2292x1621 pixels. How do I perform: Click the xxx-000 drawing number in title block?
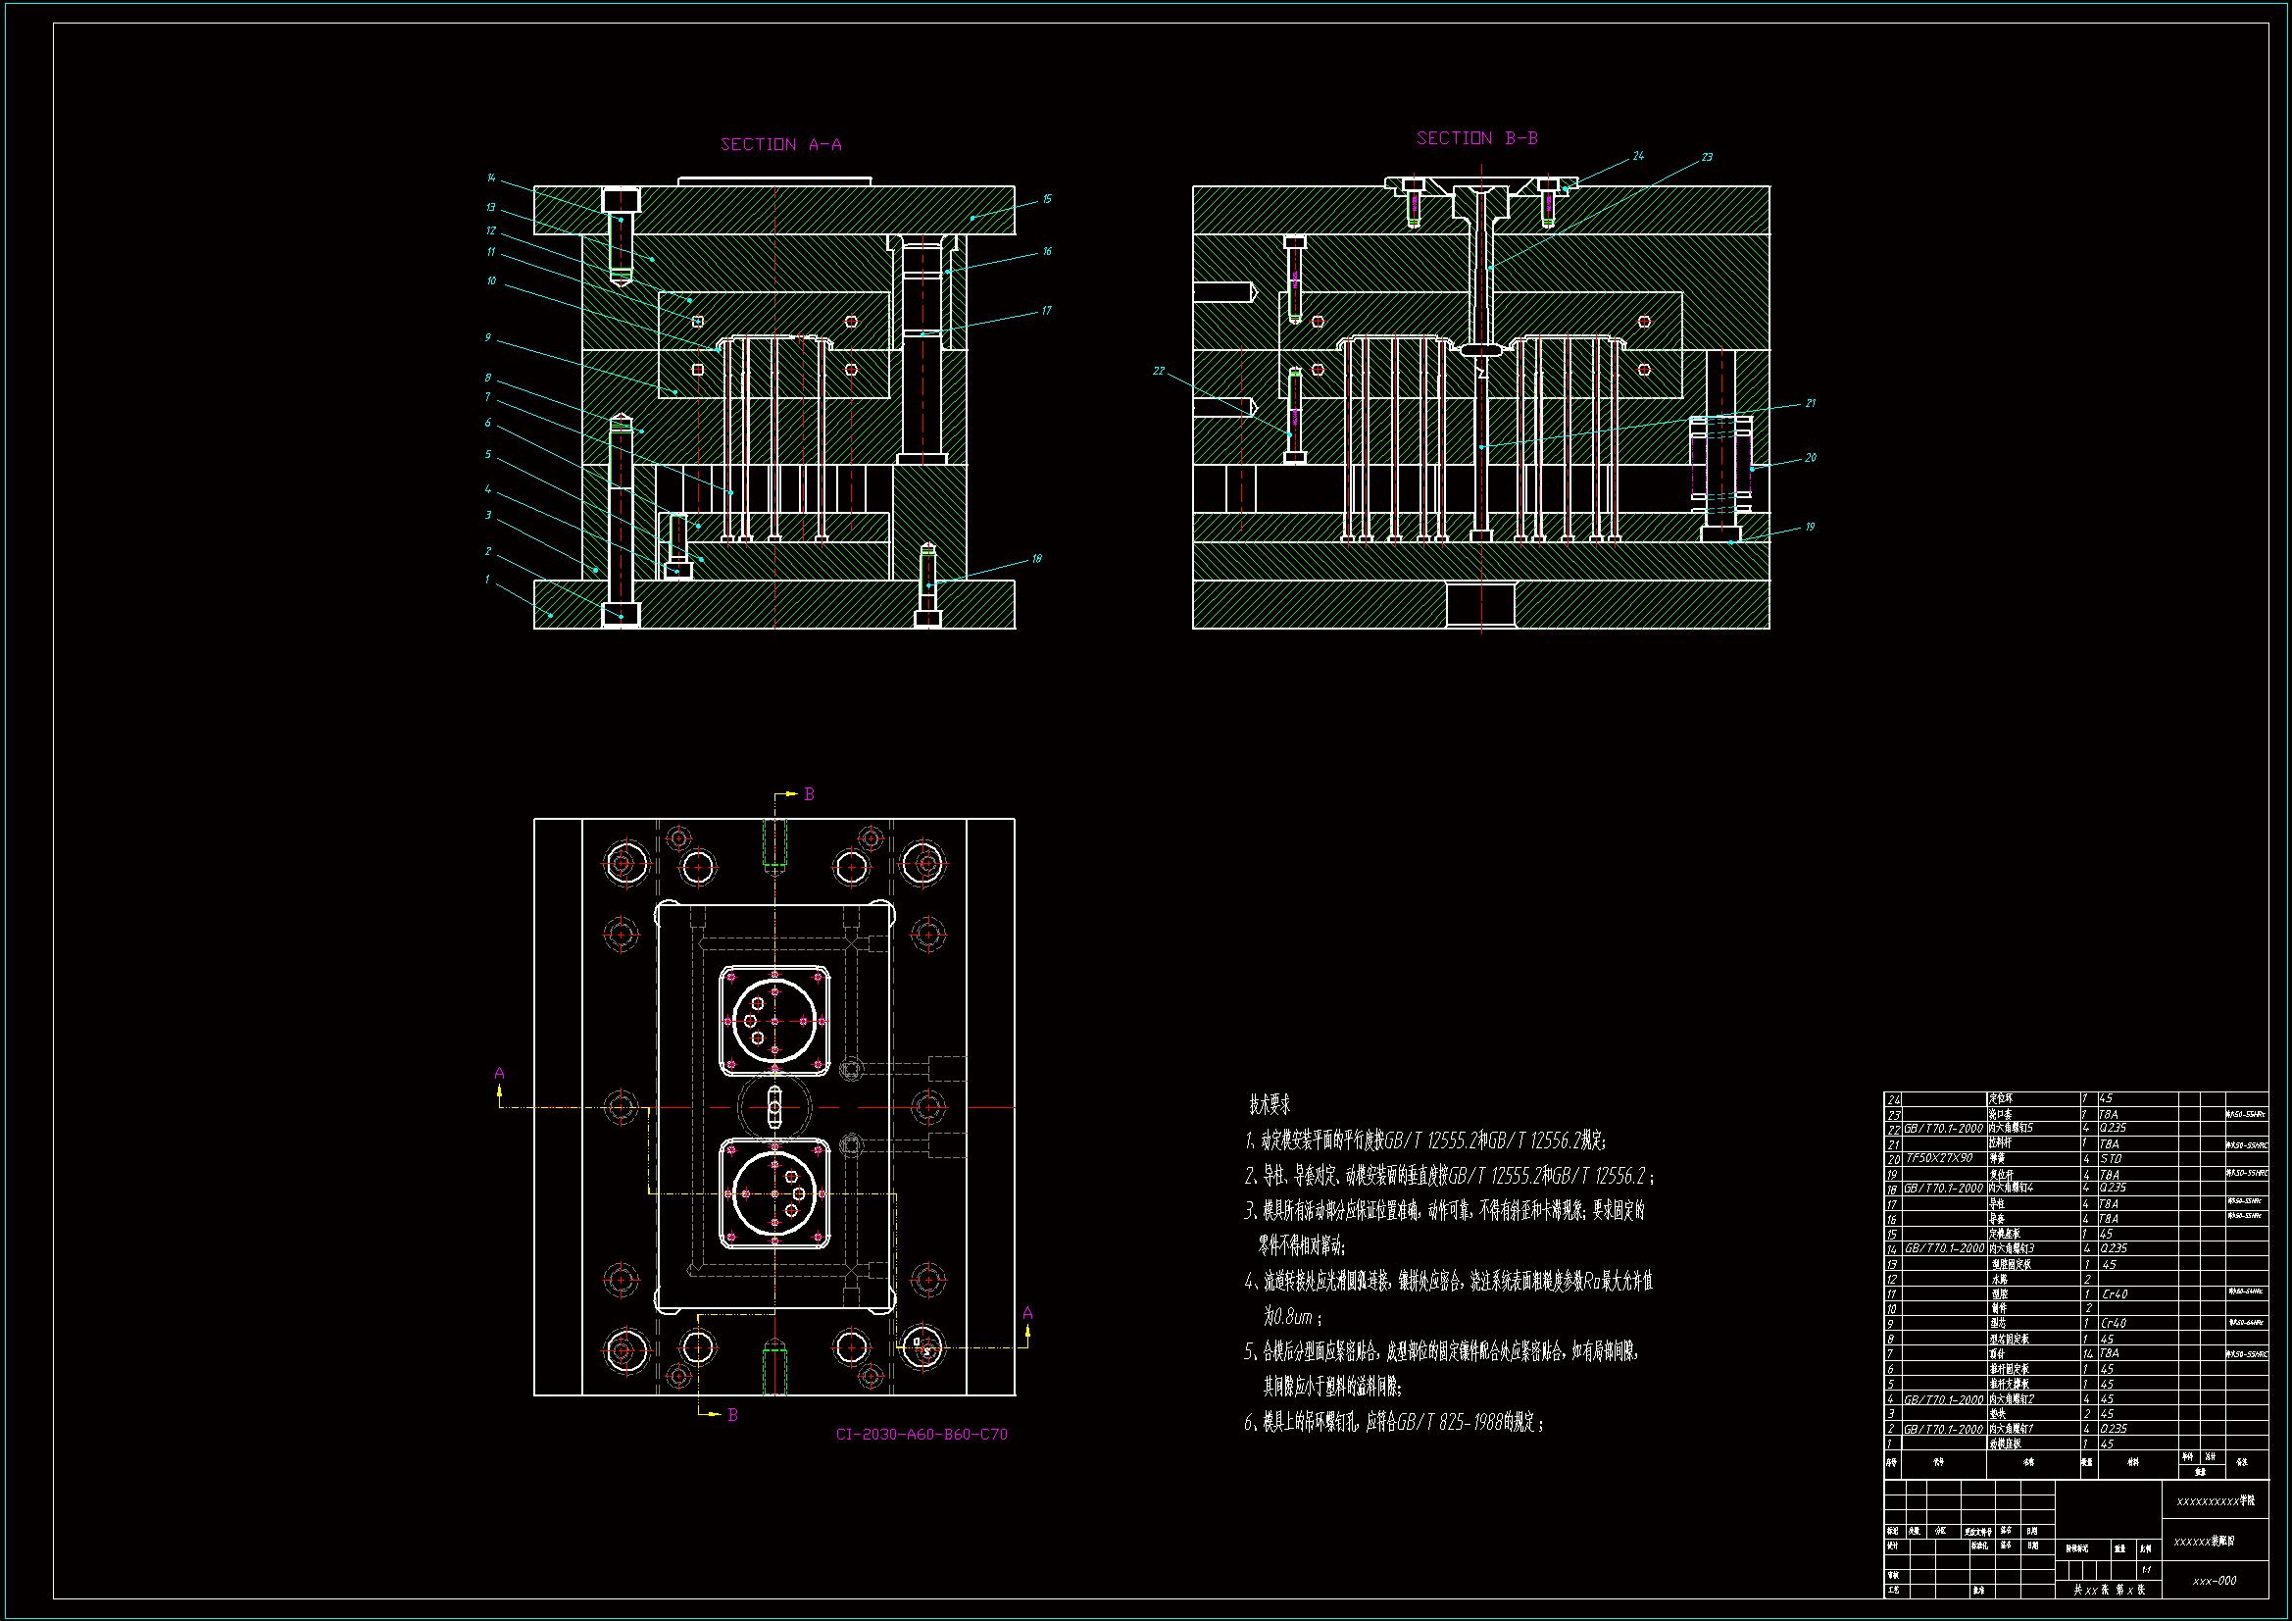(2215, 1581)
